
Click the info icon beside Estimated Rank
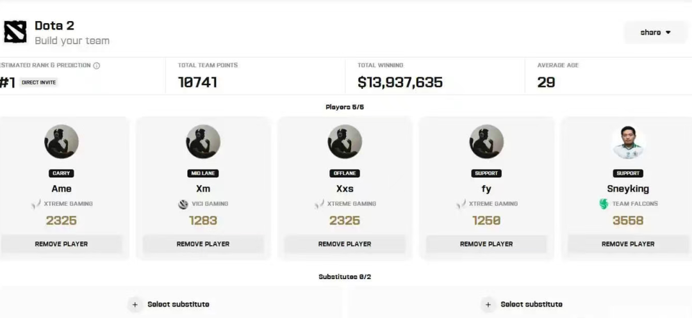[96, 66]
